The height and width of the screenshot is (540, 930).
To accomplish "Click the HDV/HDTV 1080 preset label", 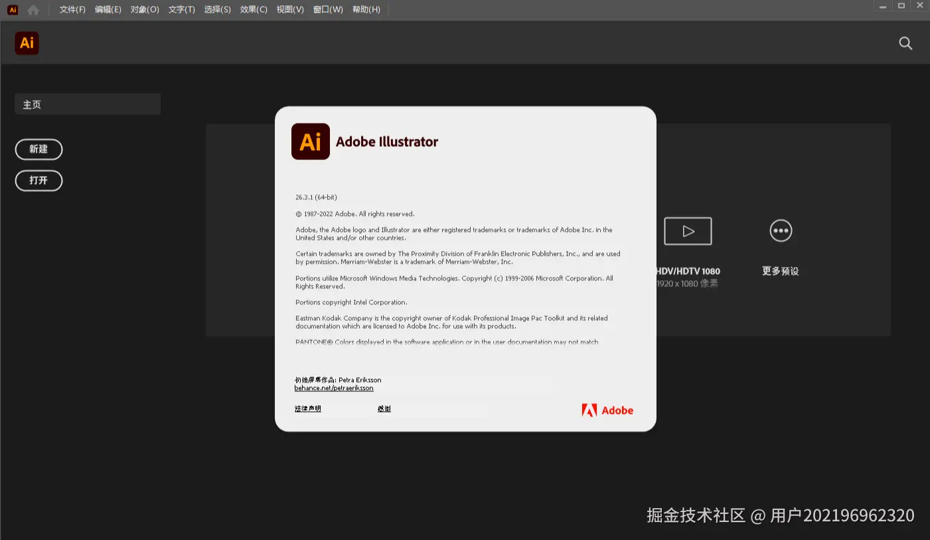I will (688, 271).
